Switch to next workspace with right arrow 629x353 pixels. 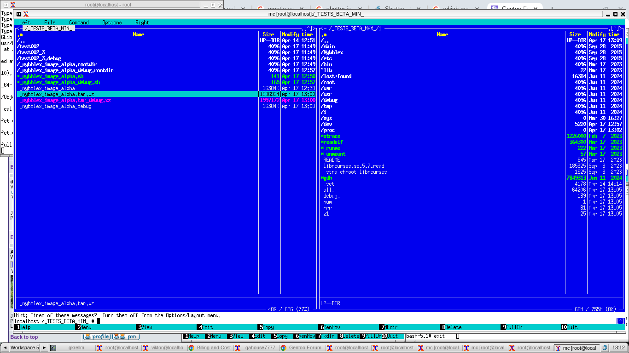point(44,348)
